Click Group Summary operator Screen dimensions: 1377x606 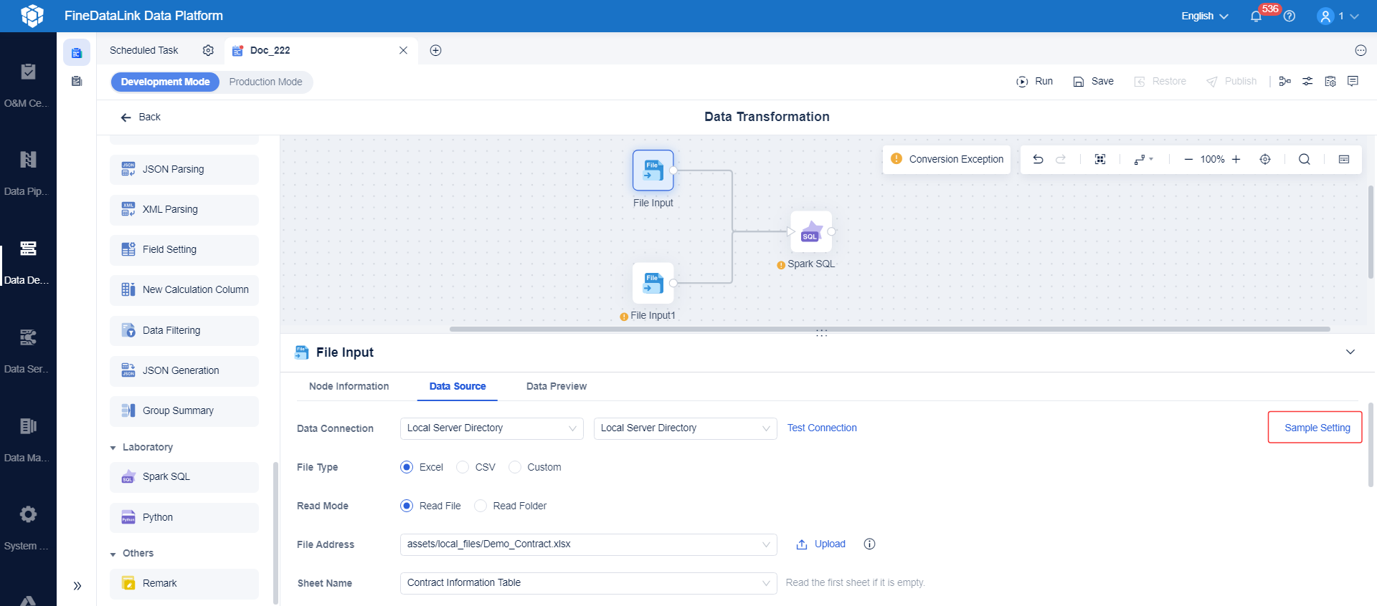point(184,410)
